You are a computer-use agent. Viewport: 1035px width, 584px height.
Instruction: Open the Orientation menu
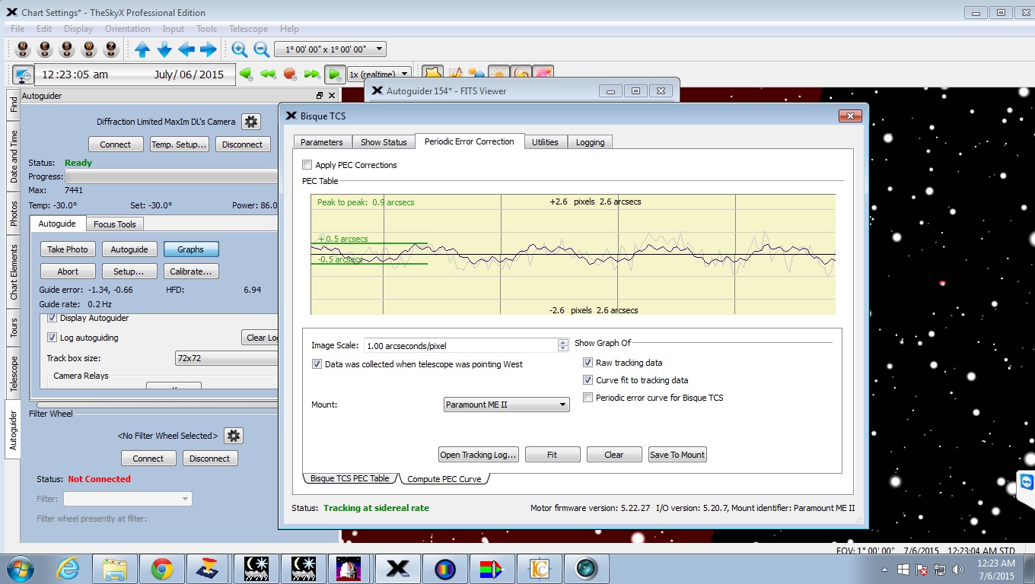point(127,29)
